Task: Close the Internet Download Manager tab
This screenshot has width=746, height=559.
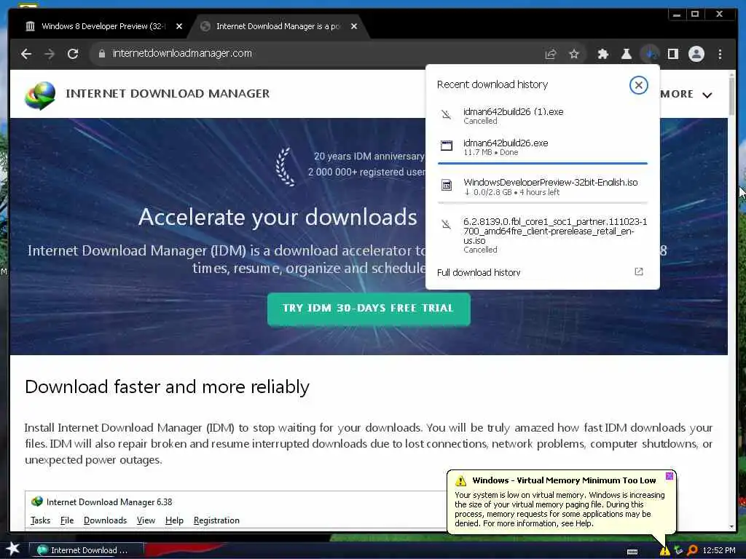Action: click(x=353, y=26)
